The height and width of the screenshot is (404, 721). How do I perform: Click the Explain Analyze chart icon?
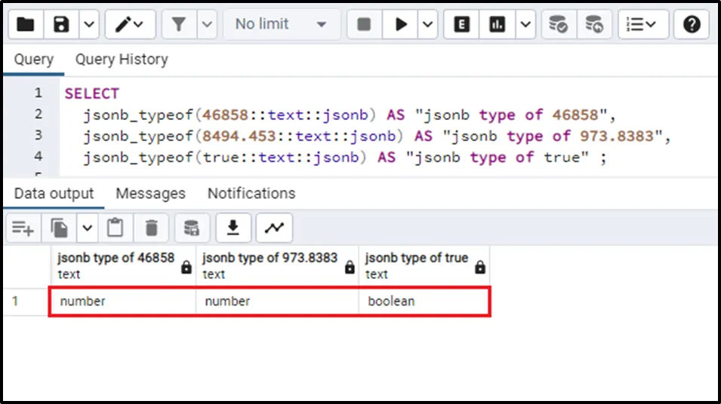(x=497, y=24)
